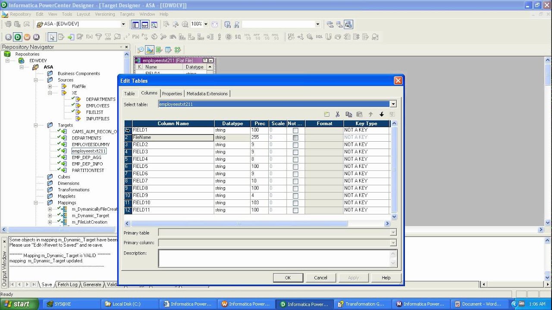Click the SQL transformation toolbar icon
Screen dimensions: 552x310
click(319, 37)
